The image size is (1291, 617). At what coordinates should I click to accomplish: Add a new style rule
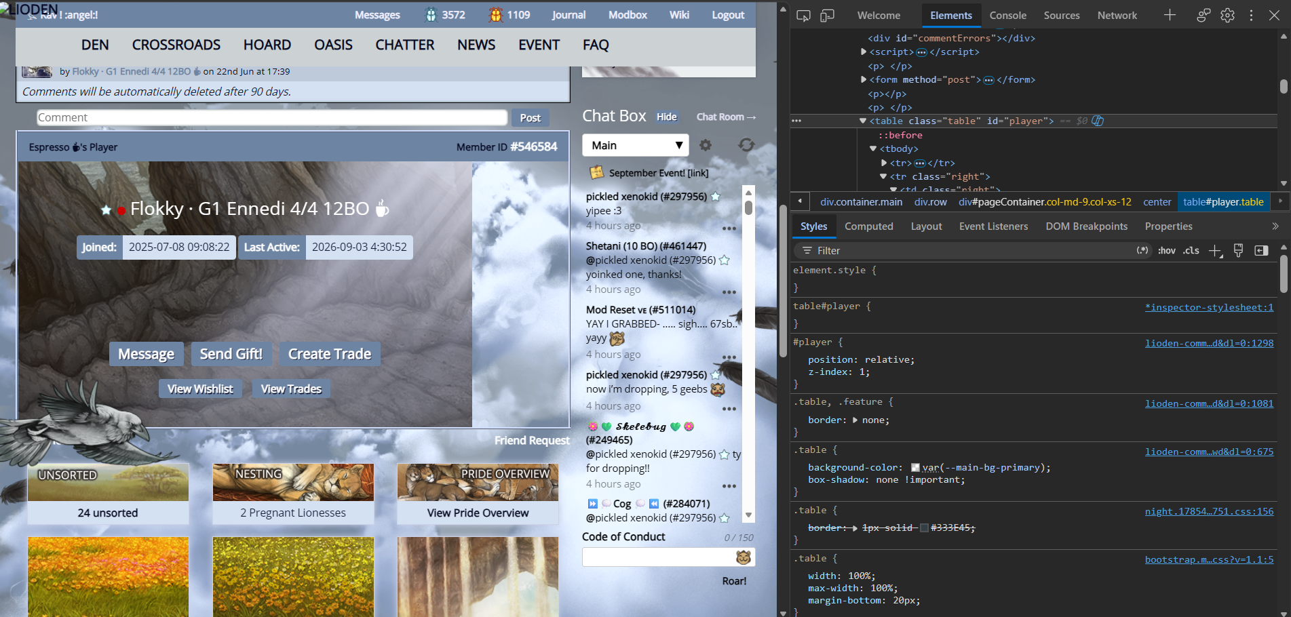[1215, 251]
